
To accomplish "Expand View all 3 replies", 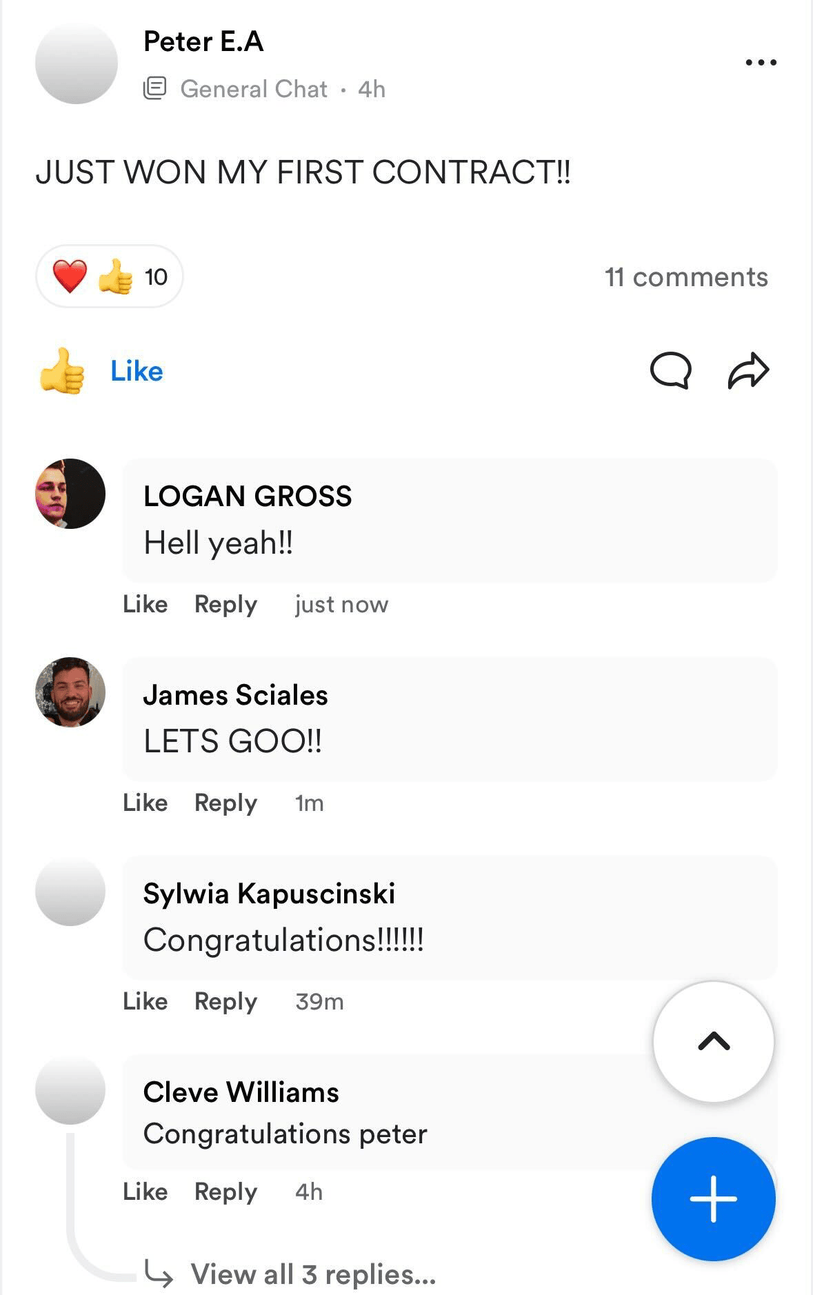I will 312,1274.
